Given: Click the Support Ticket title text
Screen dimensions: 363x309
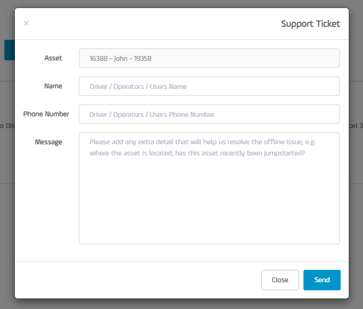Looking at the screenshot, I should click(310, 24).
